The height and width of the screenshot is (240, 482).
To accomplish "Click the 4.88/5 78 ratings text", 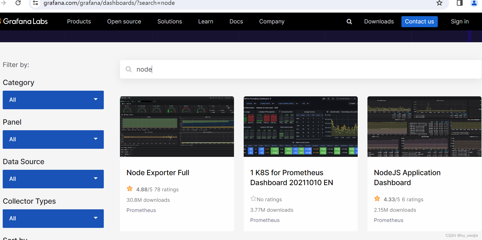I will click(157, 190).
